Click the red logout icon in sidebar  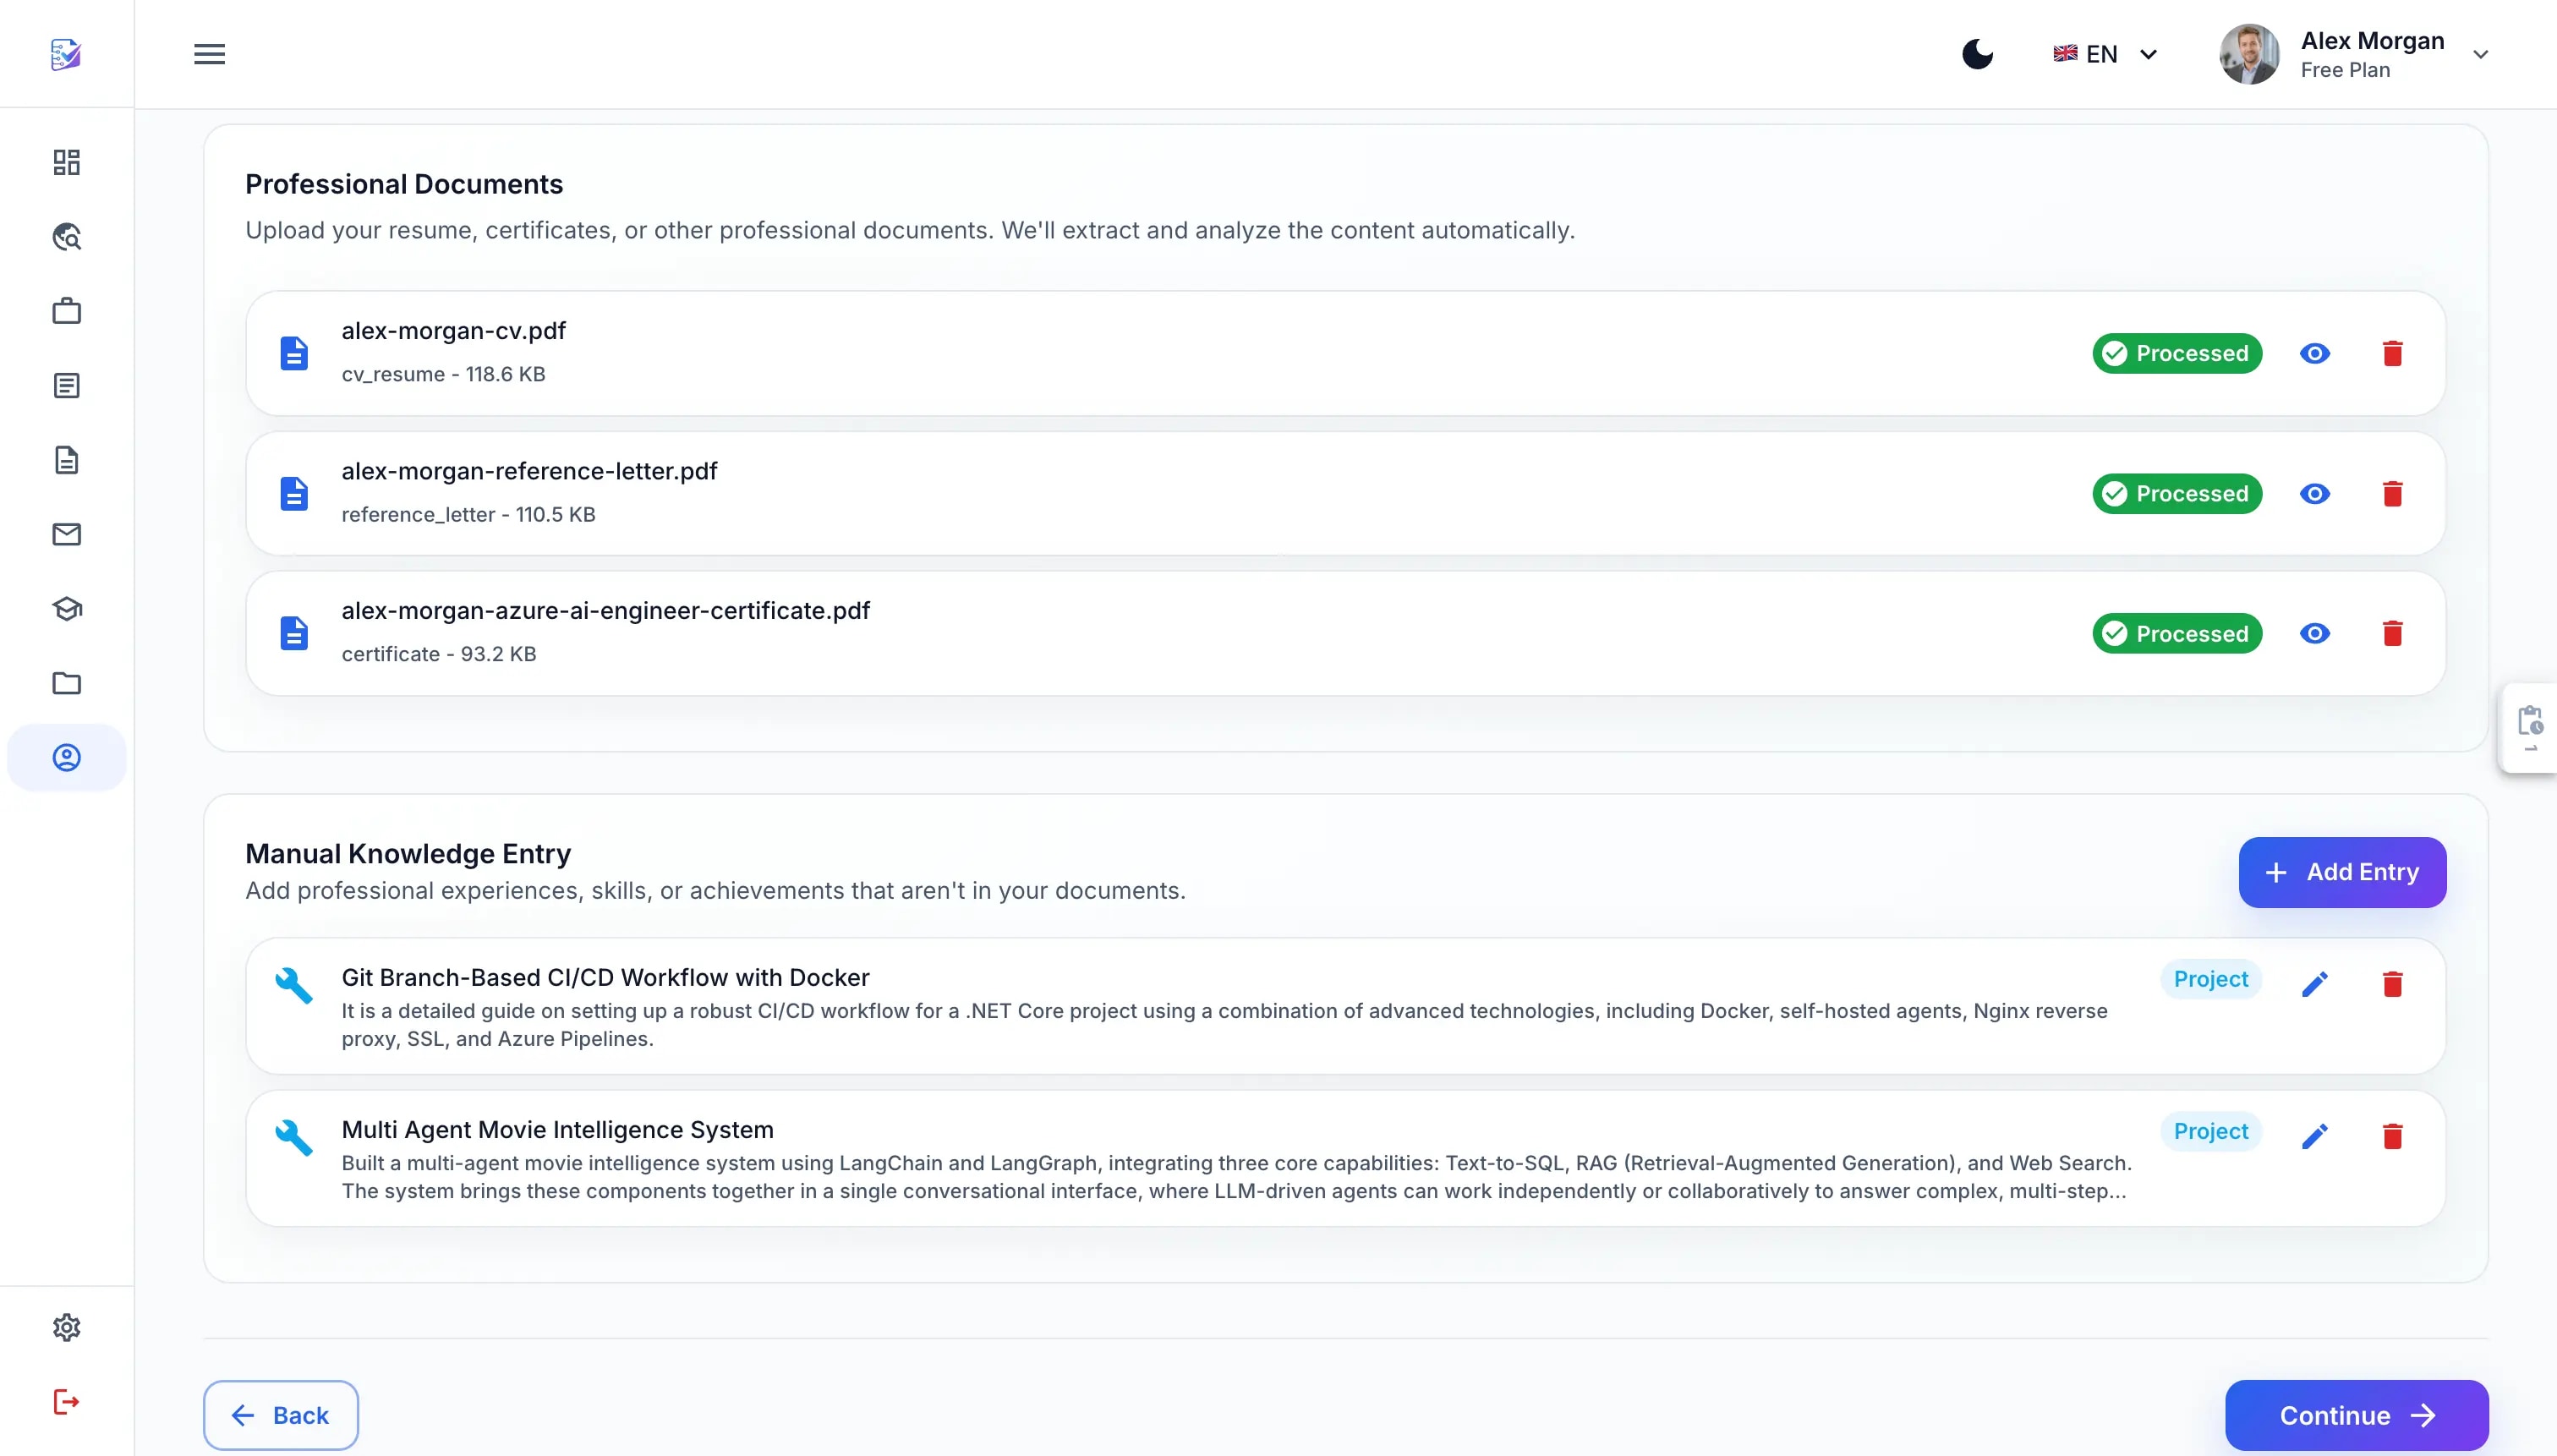pyautogui.click(x=66, y=1402)
